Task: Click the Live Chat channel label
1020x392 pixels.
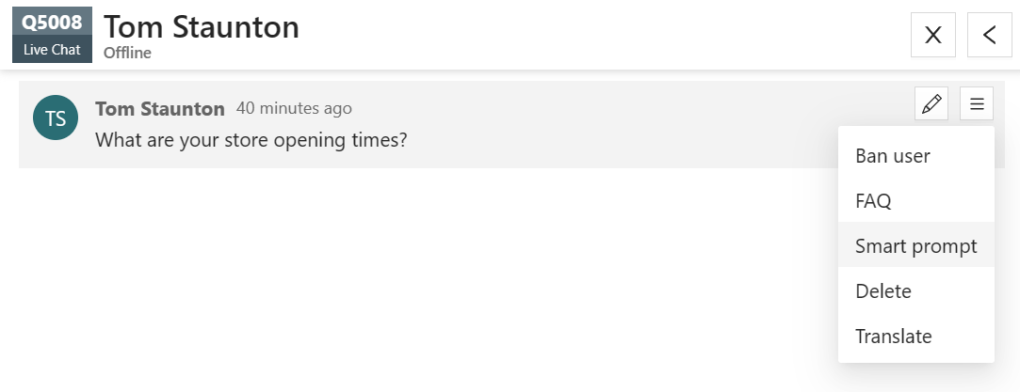Action: (52, 50)
